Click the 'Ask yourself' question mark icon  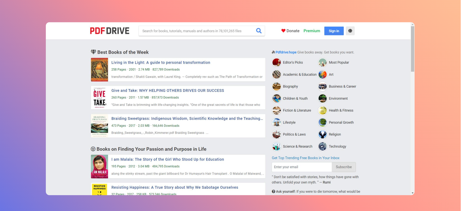click(x=273, y=192)
